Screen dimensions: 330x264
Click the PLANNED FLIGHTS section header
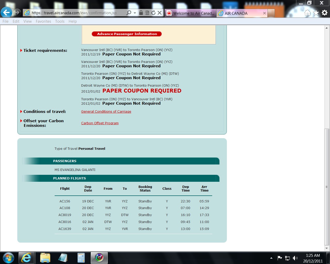click(x=70, y=178)
